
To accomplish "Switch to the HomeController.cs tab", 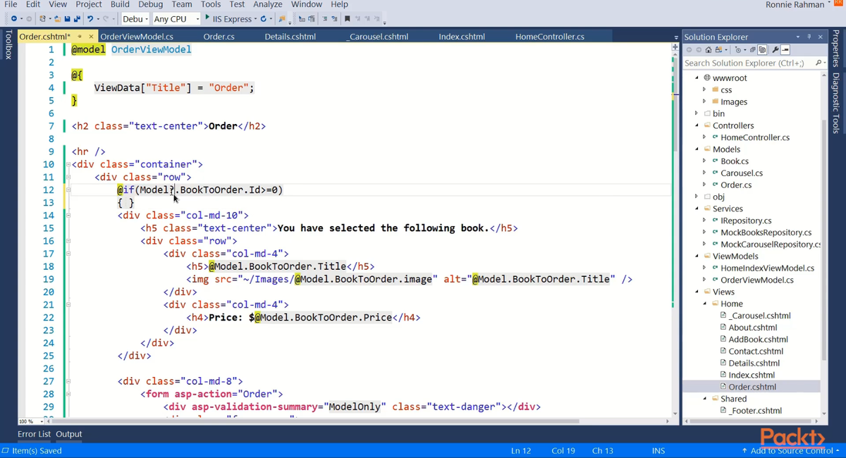I will 550,37.
